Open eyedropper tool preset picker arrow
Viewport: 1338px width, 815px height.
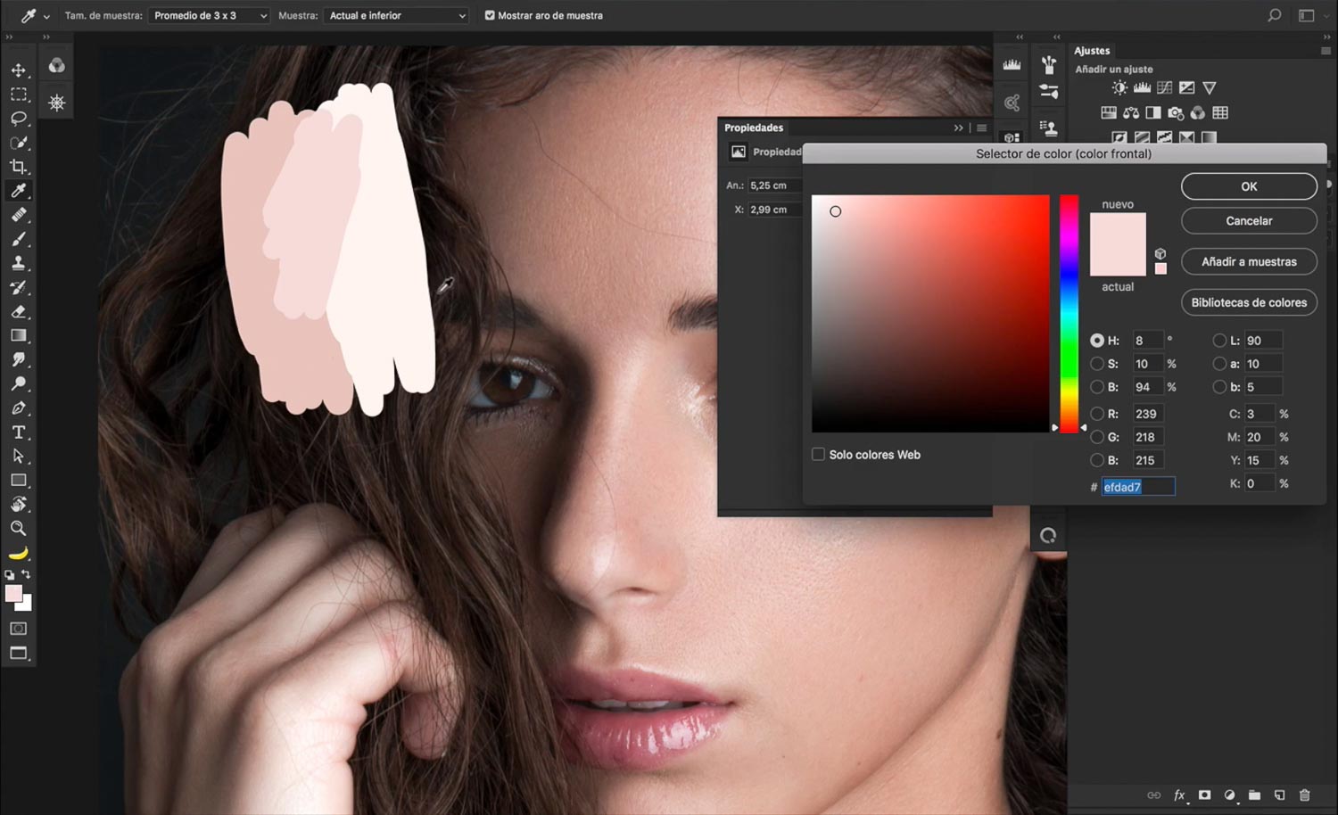click(46, 16)
